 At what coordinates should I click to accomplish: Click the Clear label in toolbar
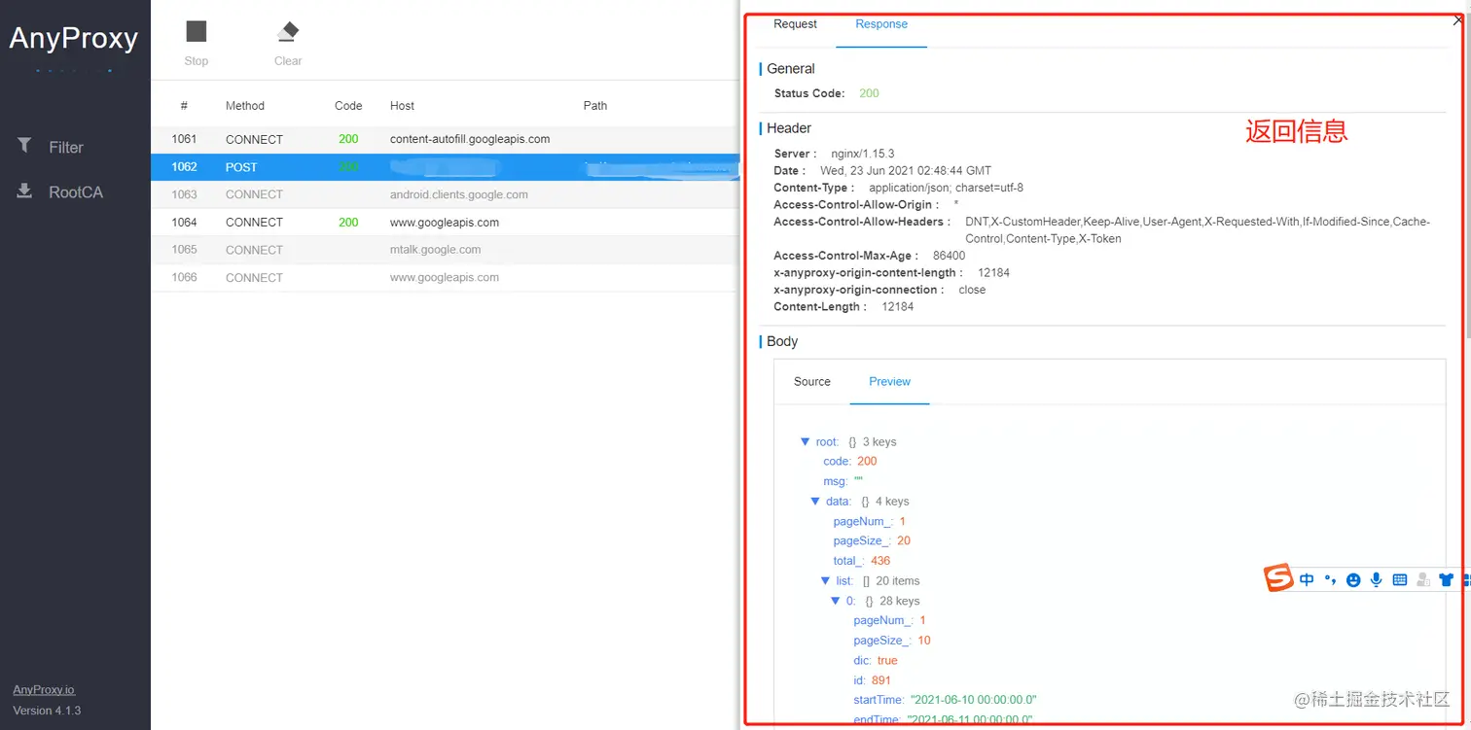288,61
